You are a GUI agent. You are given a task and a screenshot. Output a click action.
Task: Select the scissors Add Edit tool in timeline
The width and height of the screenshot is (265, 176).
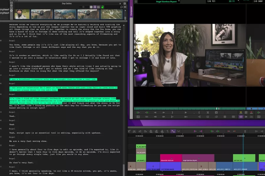(x=134, y=131)
